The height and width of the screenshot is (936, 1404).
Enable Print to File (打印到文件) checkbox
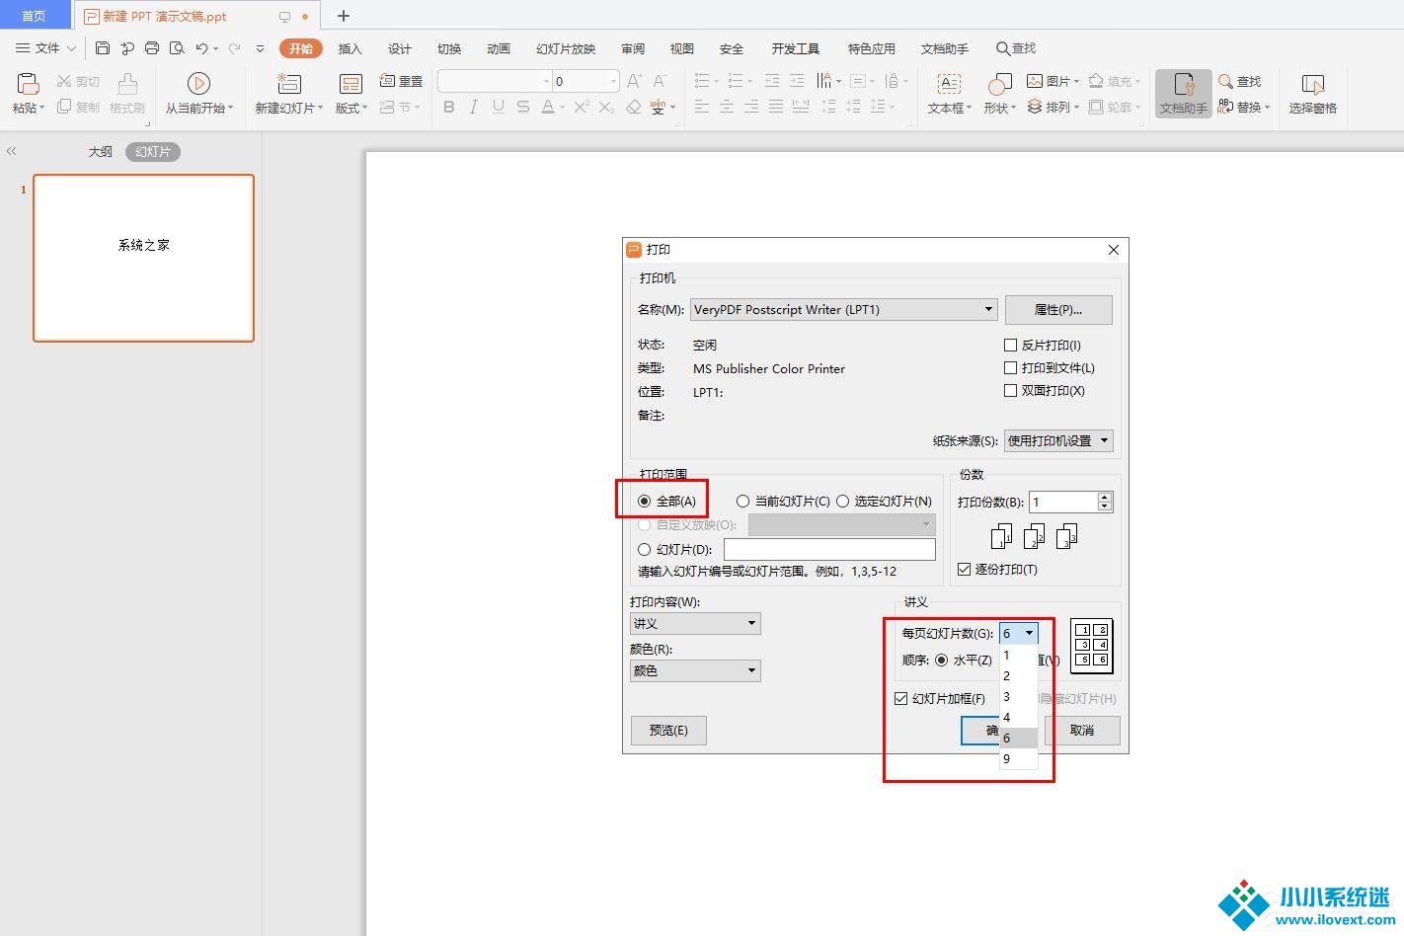(x=1010, y=367)
